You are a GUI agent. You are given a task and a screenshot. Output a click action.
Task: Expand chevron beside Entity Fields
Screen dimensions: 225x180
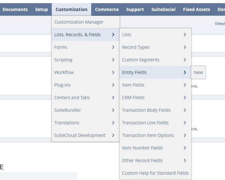tap(185, 72)
